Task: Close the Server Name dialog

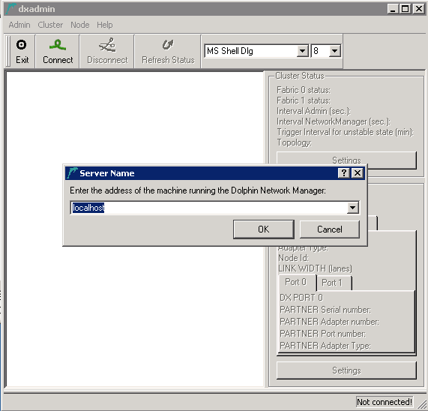Action: coord(358,172)
